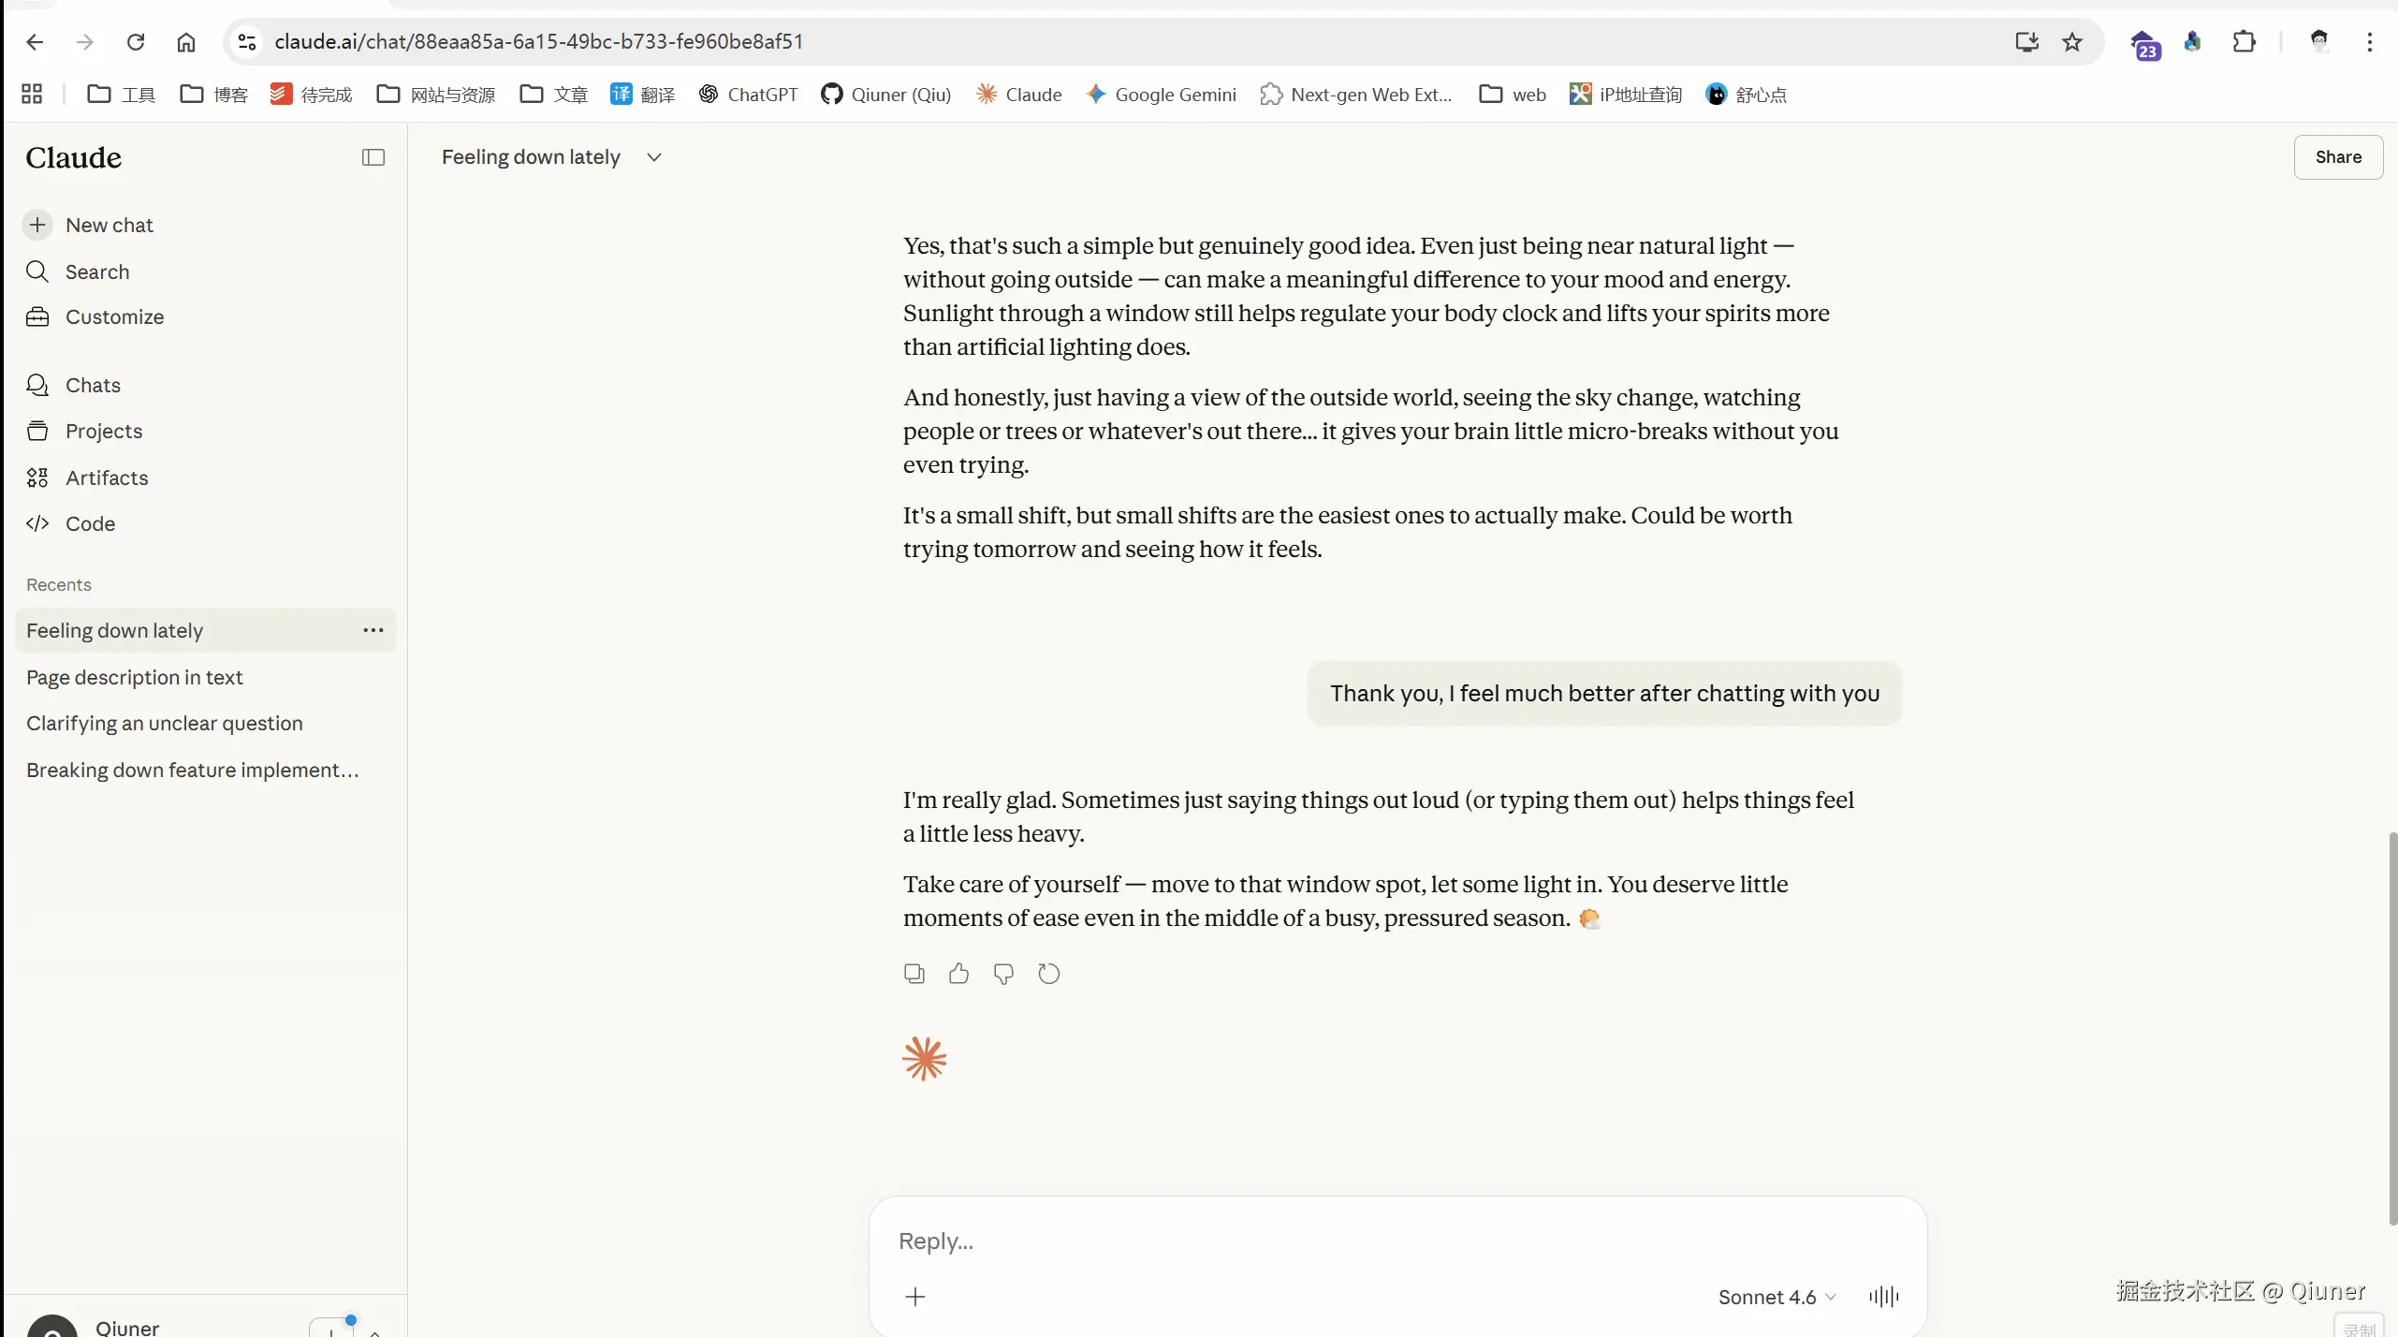Bookmark this page with the star icon
The width and height of the screenshot is (2398, 1337).
(2071, 41)
